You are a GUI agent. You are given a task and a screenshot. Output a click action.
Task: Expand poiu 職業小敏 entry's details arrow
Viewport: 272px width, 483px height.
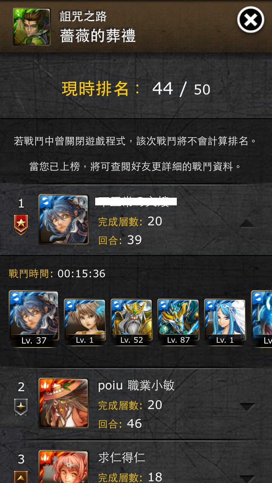pyautogui.click(x=247, y=407)
